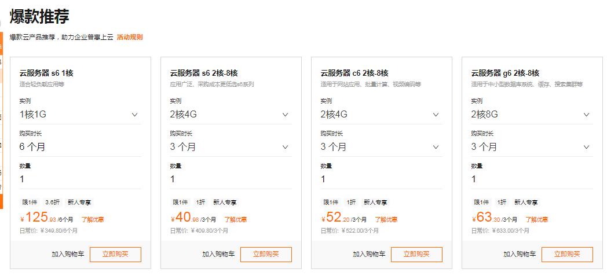Expand the 1核1G instance dropdown
Screen dimensions: 607x276
(80, 115)
